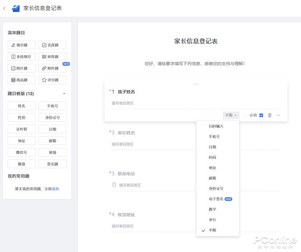Collapse the 题目模版 section
Viewport: 301px width, 252px height.
(x=64, y=94)
